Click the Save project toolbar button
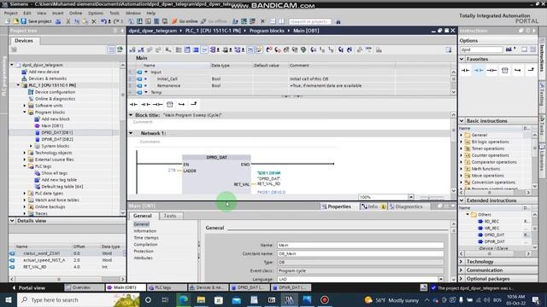The image size is (547, 307). click(x=36, y=21)
